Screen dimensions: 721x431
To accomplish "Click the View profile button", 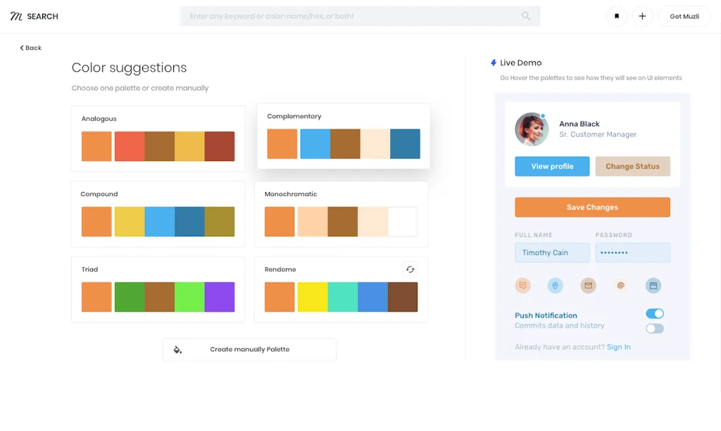I will (x=552, y=167).
